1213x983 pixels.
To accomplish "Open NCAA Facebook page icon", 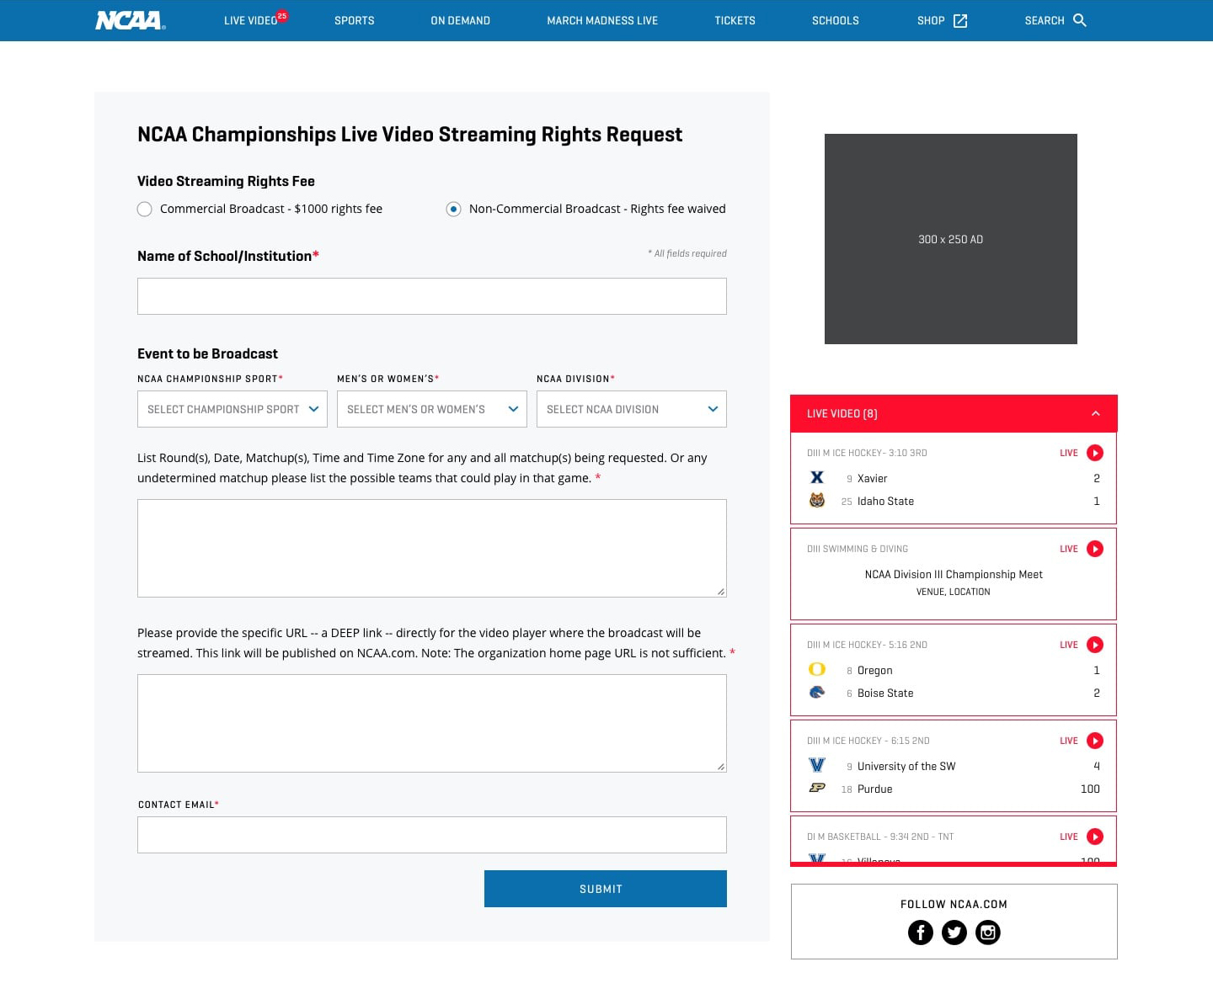I will (x=921, y=933).
